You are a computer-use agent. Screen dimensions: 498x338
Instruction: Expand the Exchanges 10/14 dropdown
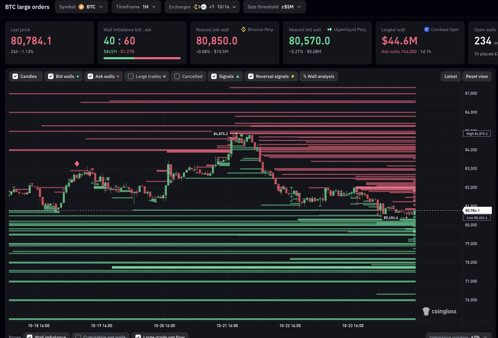tap(202, 7)
